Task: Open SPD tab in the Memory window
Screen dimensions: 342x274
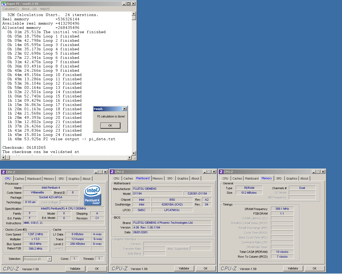Action: point(279,178)
